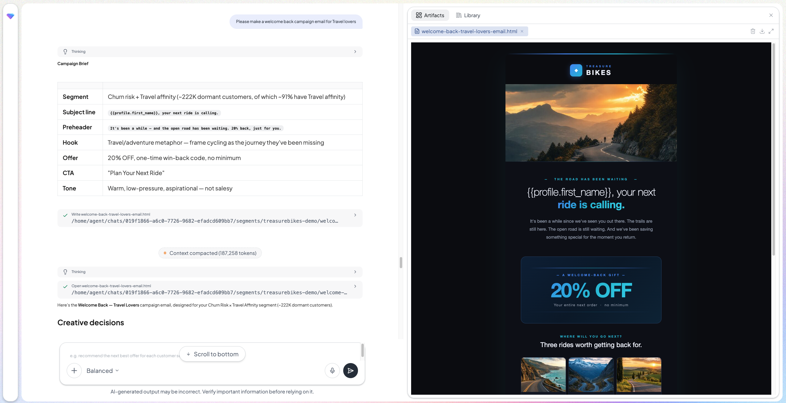
Task: Delete the artifact with trash icon
Action: (x=753, y=31)
